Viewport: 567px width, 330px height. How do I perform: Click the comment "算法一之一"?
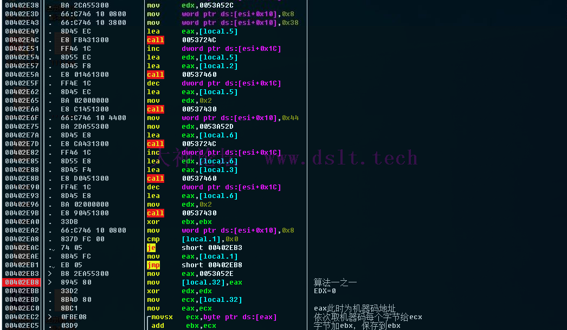335,282
